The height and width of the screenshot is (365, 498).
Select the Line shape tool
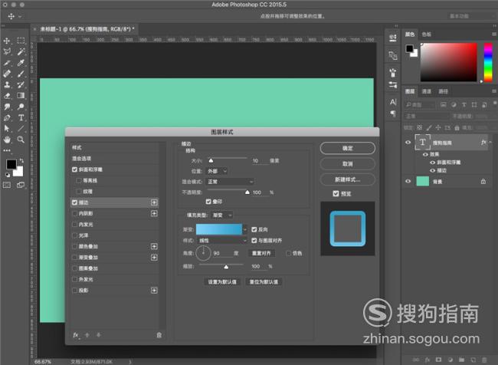(21, 129)
